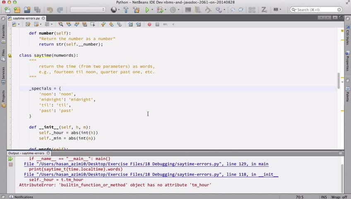Click the Next Bookmark icon
Screen dimensions: 351x199
[x=111, y=24]
